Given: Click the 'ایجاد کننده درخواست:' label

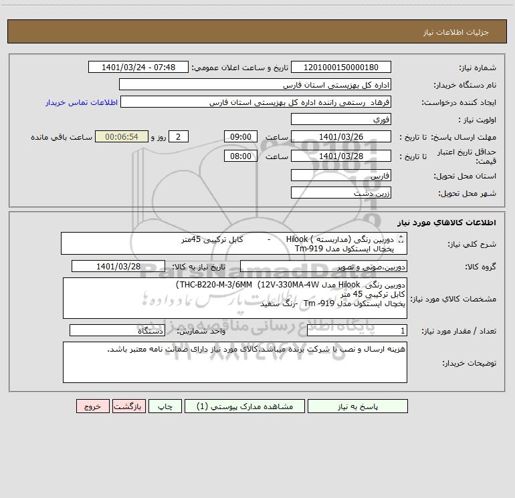Looking at the screenshot, I should point(459,102).
